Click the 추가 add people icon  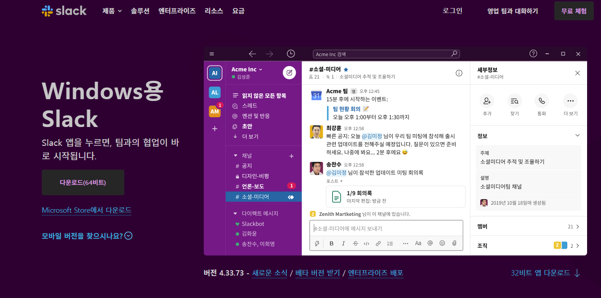tap(487, 101)
